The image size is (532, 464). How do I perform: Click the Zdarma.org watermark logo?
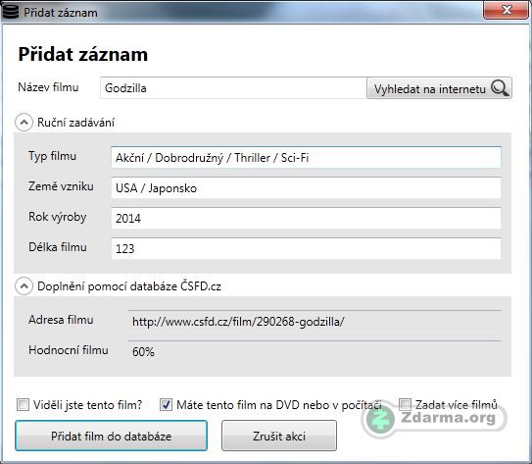(434, 418)
